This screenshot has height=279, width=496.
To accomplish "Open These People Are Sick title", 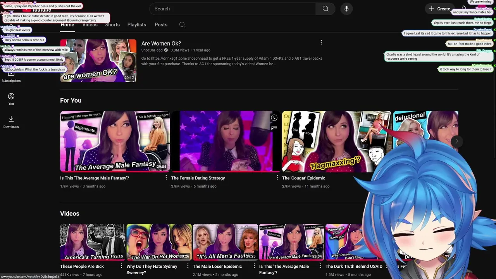I will pos(82,267).
